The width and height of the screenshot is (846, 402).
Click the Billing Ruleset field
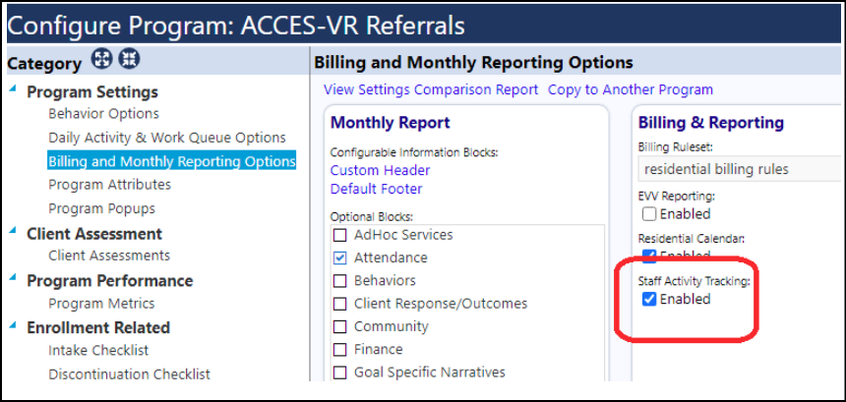(x=739, y=169)
